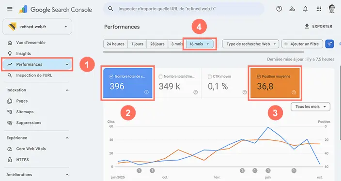Click the URL inspection search field
The height and width of the screenshot is (181, 341).
[184, 9]
